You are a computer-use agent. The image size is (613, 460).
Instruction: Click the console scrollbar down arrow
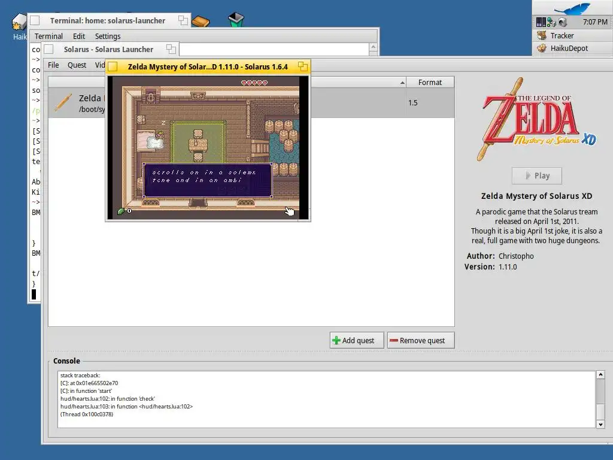[600, 425]
